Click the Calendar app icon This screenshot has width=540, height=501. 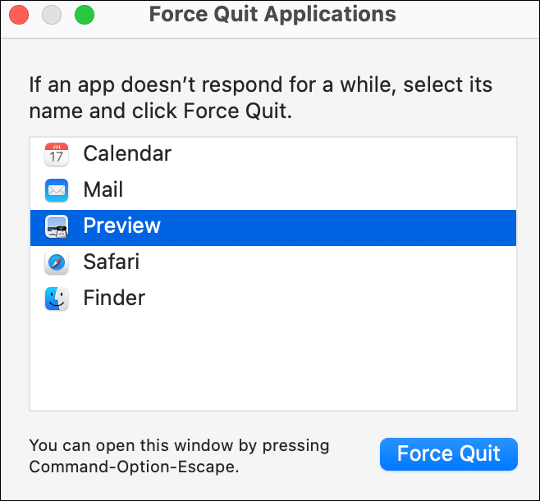click(x=57, y=154)
